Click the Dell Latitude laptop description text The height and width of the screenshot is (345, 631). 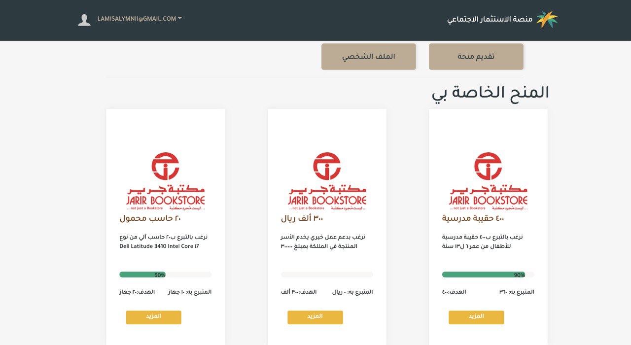[164, 241]
